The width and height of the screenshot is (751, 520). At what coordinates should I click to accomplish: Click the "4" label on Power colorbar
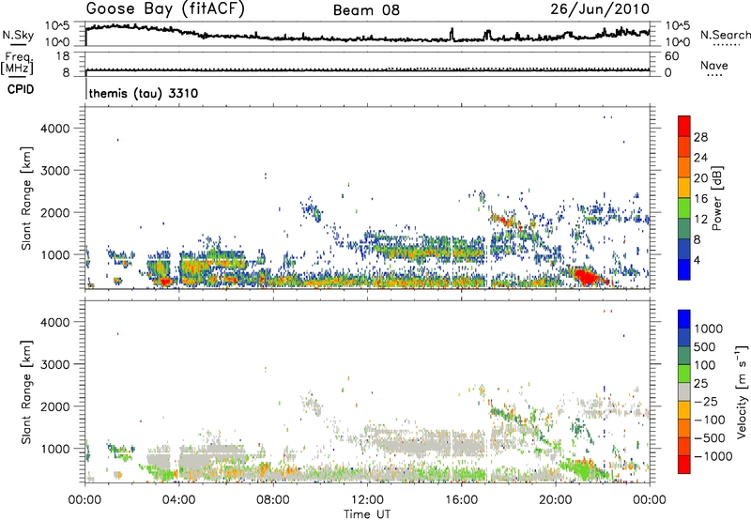point(697,260)
